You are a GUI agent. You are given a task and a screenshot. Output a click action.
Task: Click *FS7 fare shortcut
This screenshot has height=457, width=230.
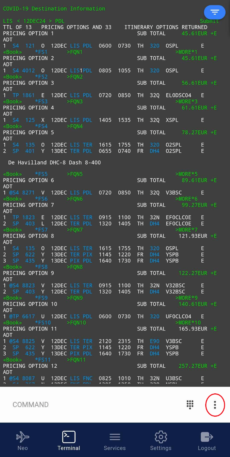(x=41, y=230)
